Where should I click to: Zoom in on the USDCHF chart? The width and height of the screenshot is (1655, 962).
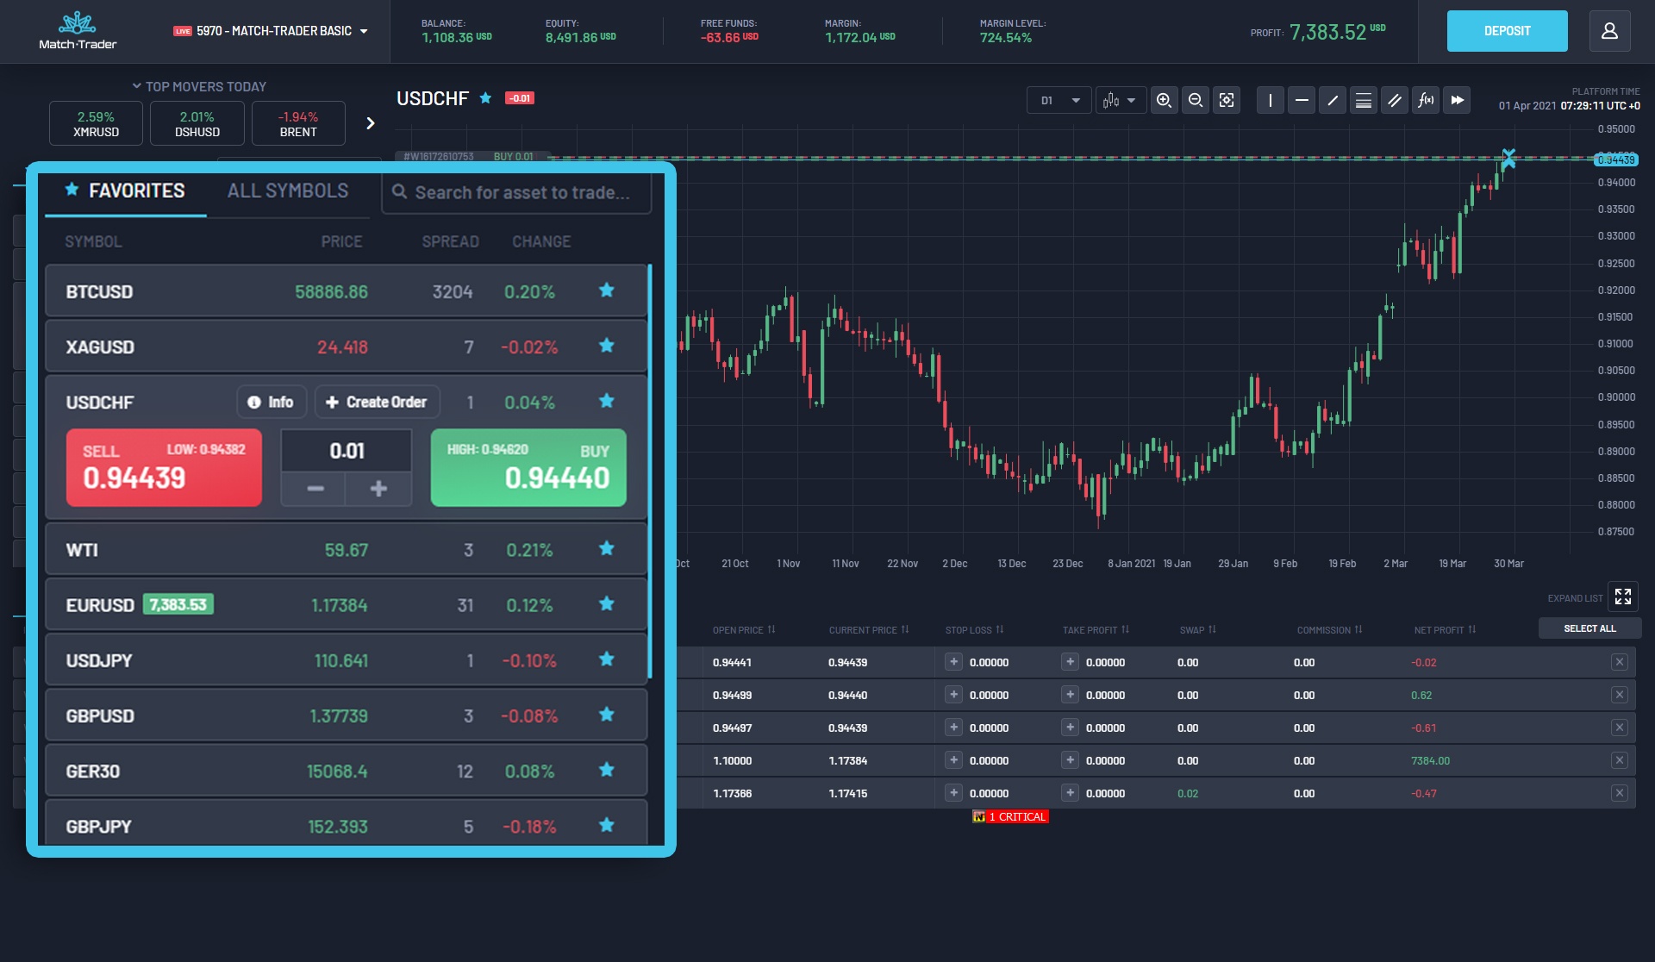point(1164,100)
